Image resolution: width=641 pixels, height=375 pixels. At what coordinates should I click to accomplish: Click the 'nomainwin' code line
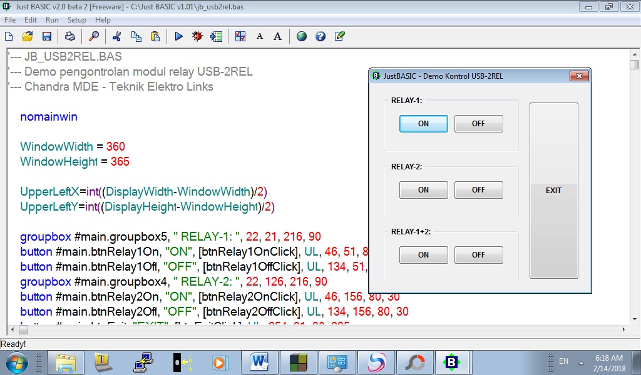click(49, 117)
